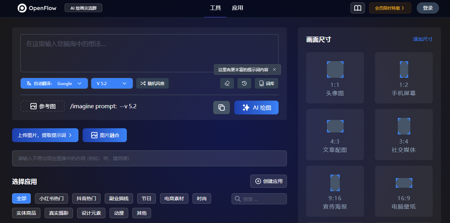The image size is (450, 223).
Task: Switch to the 应用 tab
Action: coord(237,8)
